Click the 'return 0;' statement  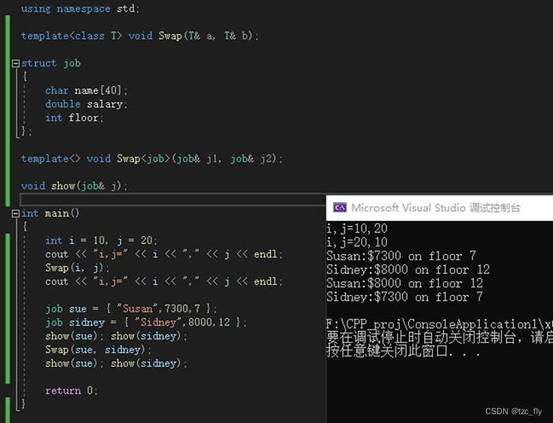[71, 391]
